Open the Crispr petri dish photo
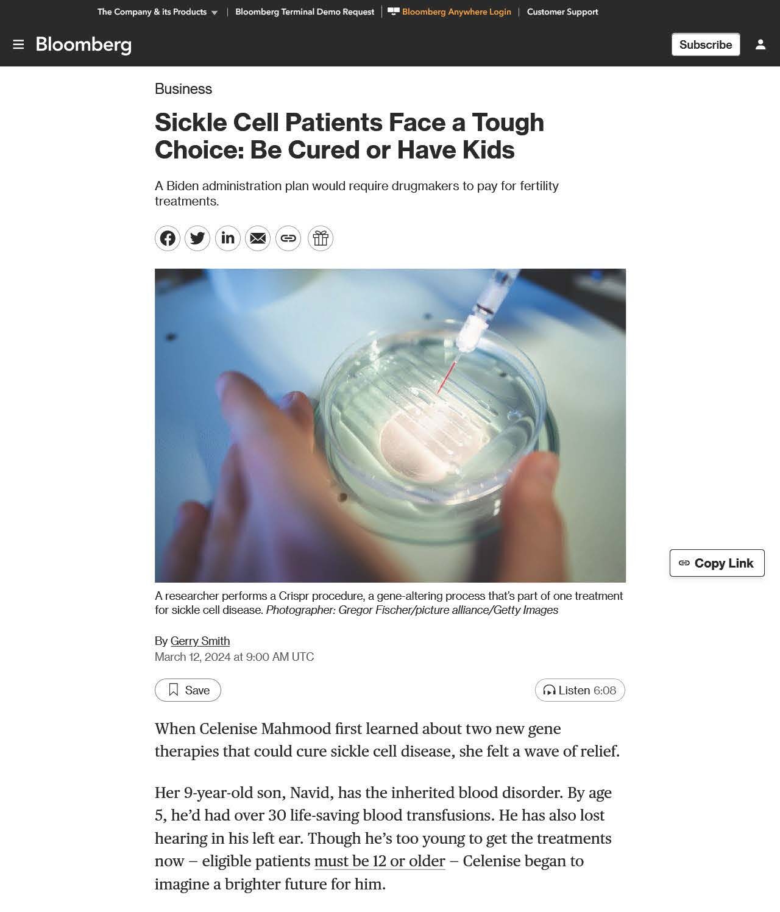Viewport: 780px width, 912px height. coord(390,426)
